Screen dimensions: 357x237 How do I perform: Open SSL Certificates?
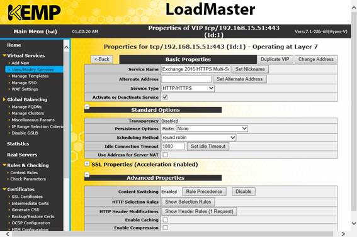(27, 197)
